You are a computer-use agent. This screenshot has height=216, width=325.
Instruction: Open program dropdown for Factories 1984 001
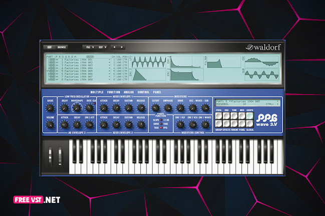[x=110, y=59]
